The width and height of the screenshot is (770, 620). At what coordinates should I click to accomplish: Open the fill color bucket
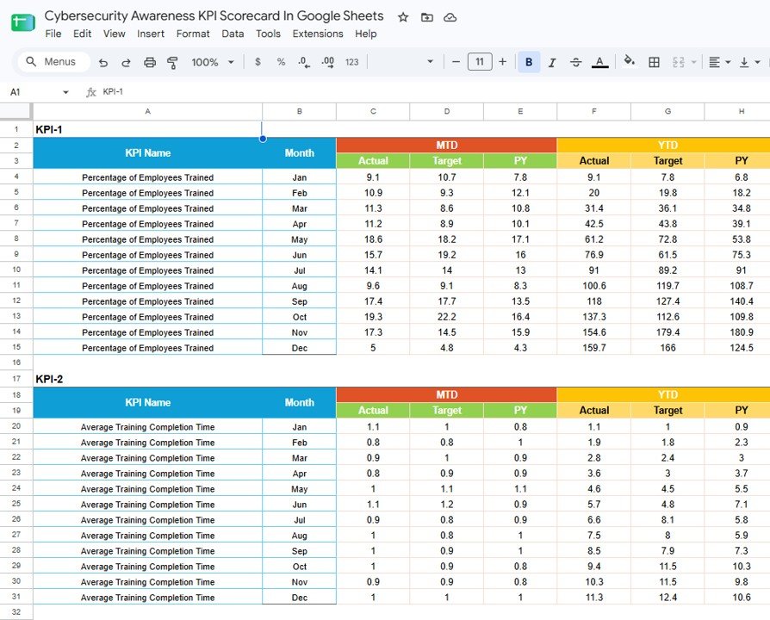(x=629, y=61)
